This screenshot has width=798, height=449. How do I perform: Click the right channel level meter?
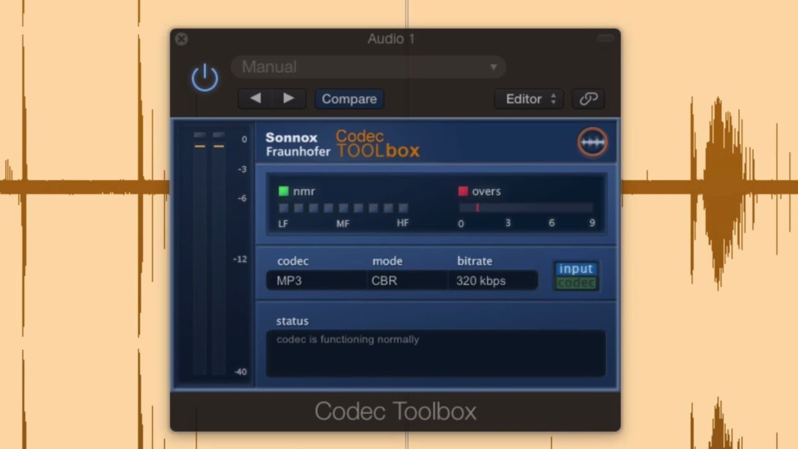tap(218, 253)
